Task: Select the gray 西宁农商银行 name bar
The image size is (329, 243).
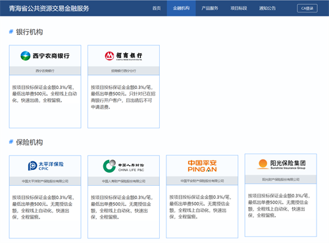Action: (x=45, y=70)
